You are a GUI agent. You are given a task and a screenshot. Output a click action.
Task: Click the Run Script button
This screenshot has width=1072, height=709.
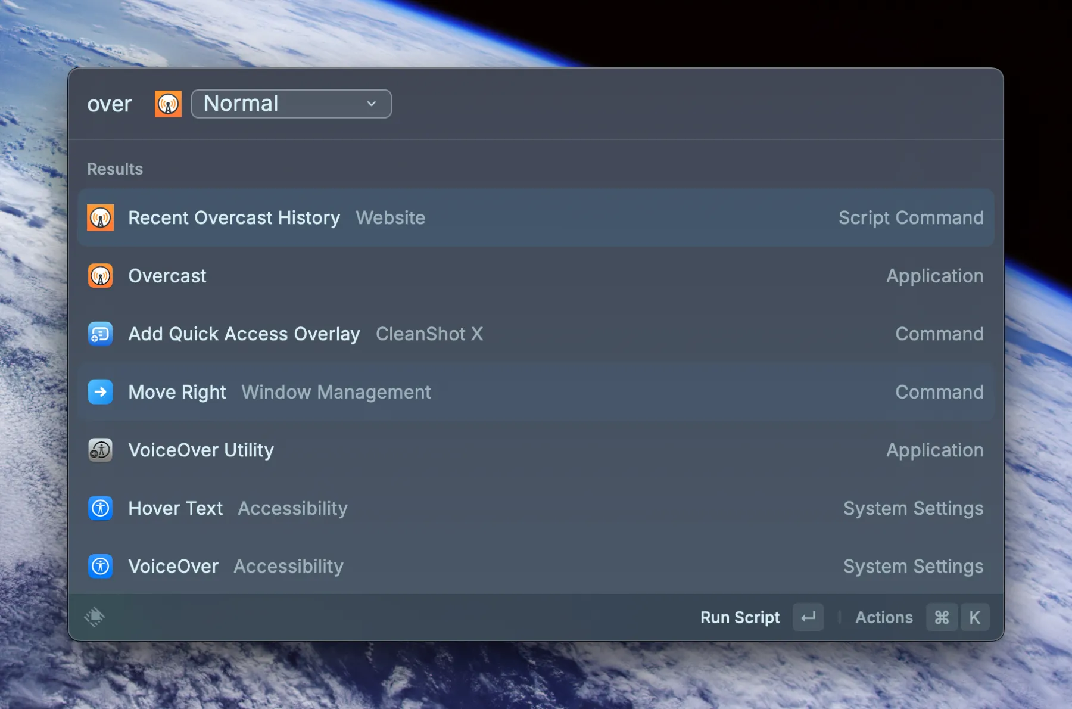(740, 617)
